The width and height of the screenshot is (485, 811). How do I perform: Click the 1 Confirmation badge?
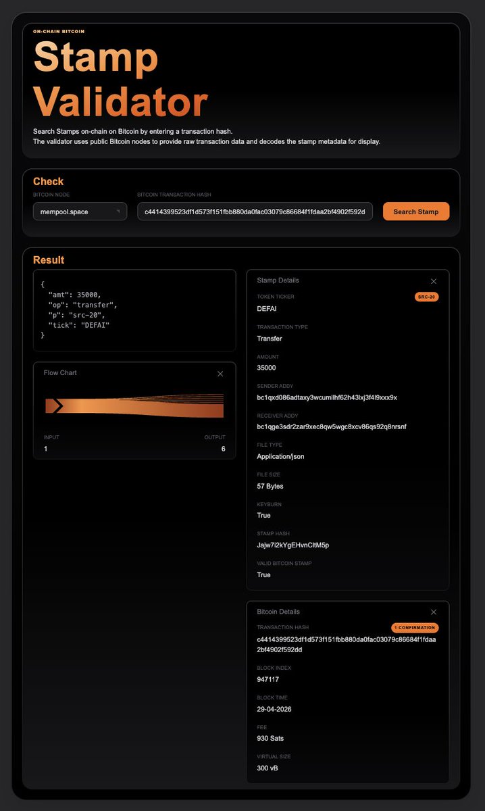415,628
